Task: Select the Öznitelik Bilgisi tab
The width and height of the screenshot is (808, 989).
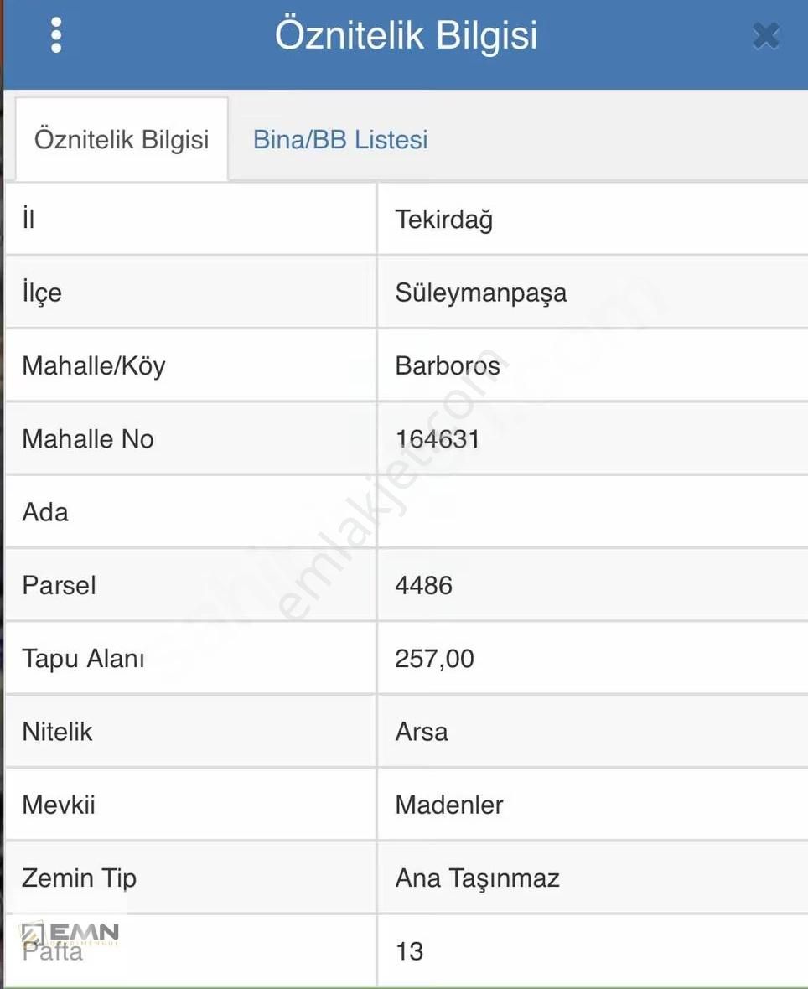Action: point(122,139)
